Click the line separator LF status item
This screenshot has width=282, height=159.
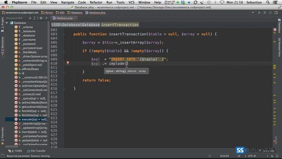pos(239,156)
